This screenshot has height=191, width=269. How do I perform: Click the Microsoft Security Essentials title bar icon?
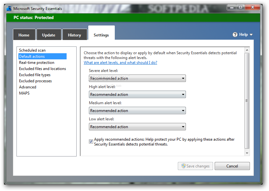(x=9, y=8)
